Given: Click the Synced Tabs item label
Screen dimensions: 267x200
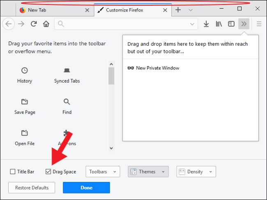Looking at the screenshot, I should pyautogui.click(x=67, y=81).
